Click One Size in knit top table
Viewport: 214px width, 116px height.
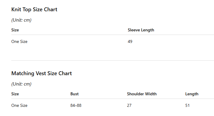tap(19, 41)
